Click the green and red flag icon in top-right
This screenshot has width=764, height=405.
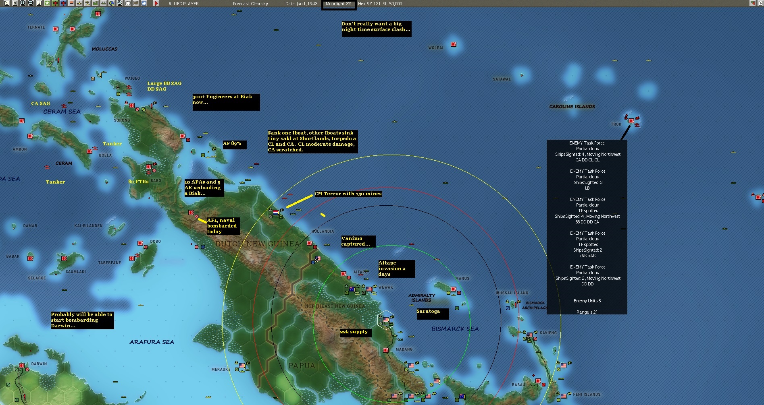coord(752,3)
